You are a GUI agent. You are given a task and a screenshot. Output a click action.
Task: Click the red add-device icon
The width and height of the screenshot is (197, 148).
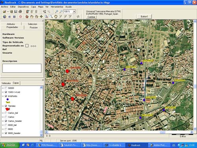pos(28,11)
